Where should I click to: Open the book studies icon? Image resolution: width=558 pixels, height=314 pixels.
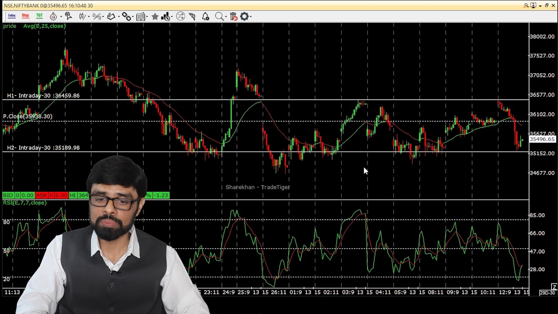point(140,17)
